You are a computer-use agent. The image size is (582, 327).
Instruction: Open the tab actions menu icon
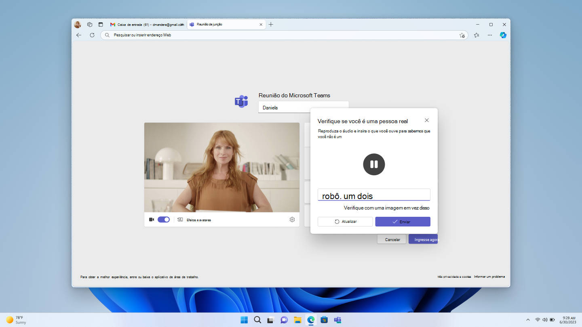(101, 25)
